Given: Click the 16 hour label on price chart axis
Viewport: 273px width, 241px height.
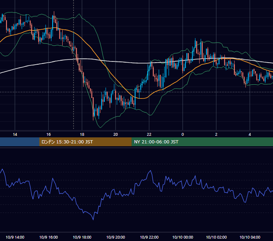Looking at the screenshot, I should point(49,135).
